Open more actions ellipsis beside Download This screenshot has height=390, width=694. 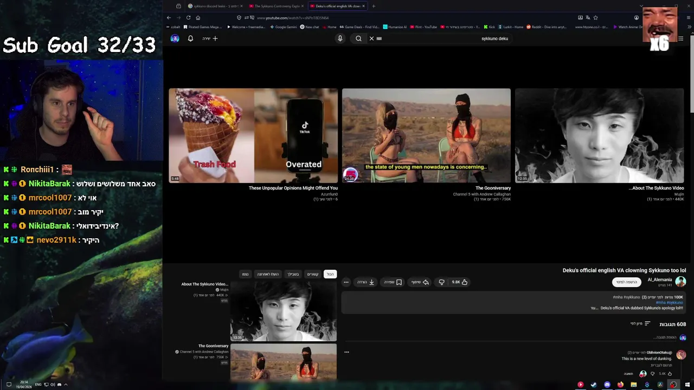(x=346, y=282)
